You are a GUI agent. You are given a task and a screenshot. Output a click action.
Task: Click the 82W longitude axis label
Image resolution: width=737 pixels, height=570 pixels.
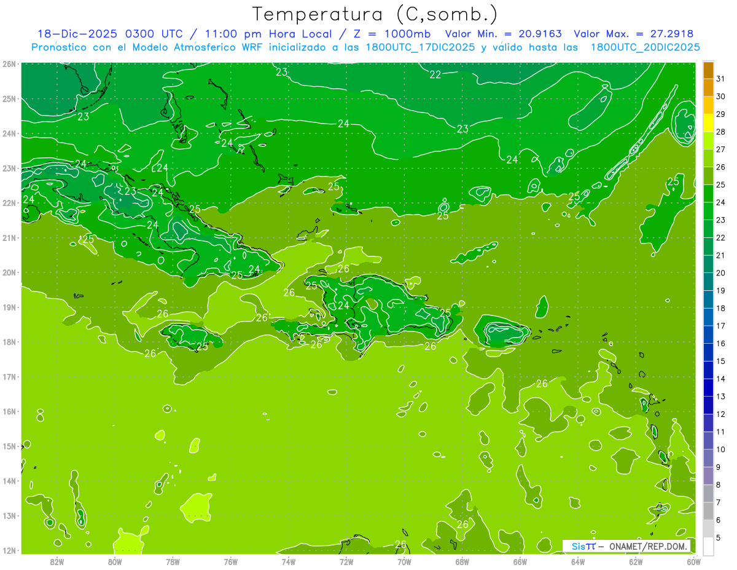(x=57, y=561)
